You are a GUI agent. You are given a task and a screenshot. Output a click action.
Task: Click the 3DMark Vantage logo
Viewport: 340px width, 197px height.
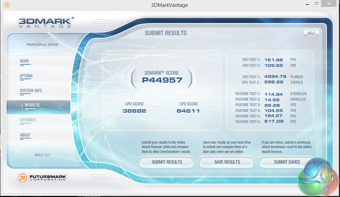tap(46, 23)
